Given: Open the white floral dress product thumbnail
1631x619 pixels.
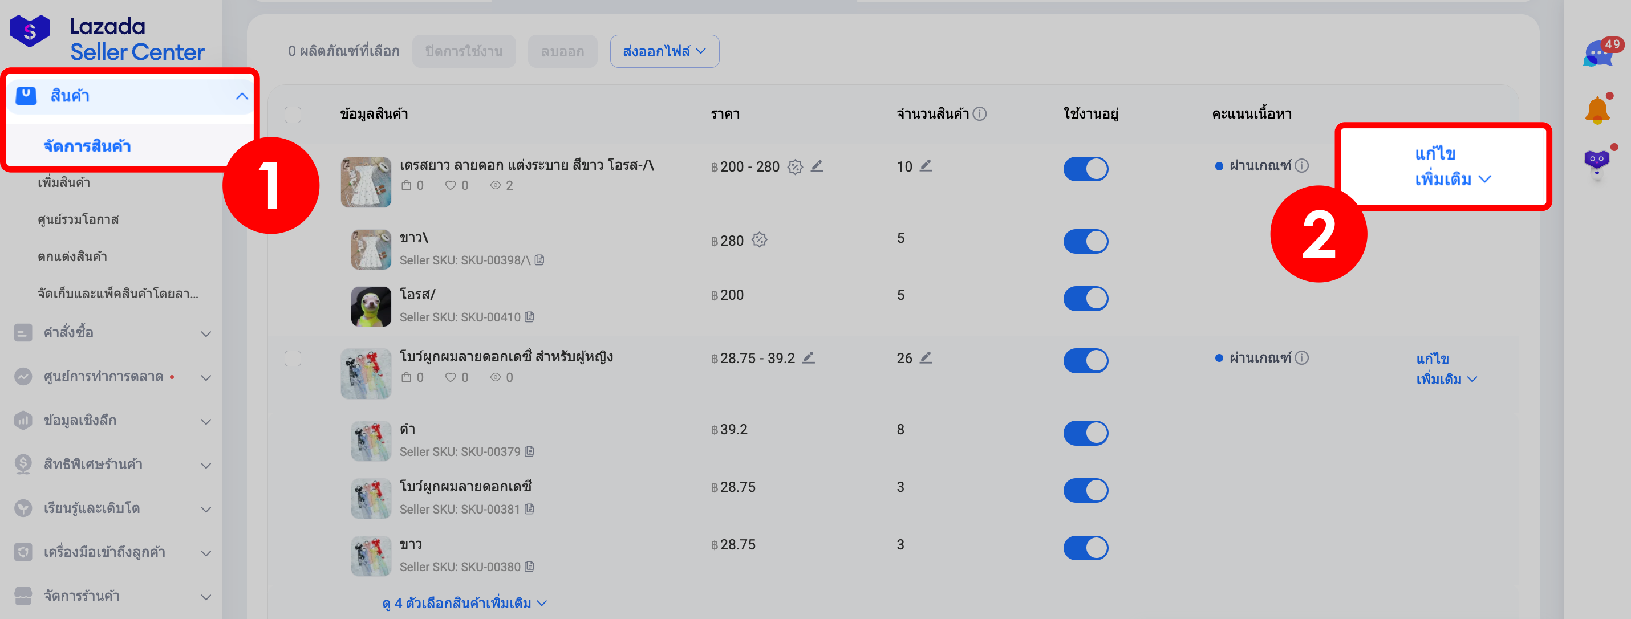Looking at the screenshot, I should click(x=366, y=182).
